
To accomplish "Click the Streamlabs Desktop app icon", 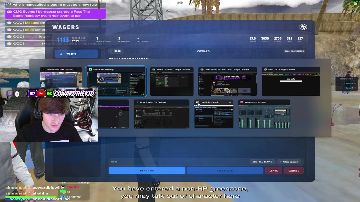I will 90,70.
